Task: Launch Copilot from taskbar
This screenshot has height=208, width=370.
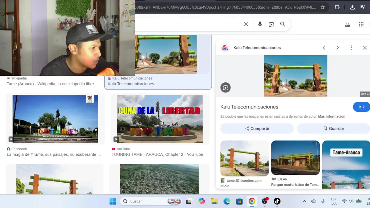Action: [202, 201]
